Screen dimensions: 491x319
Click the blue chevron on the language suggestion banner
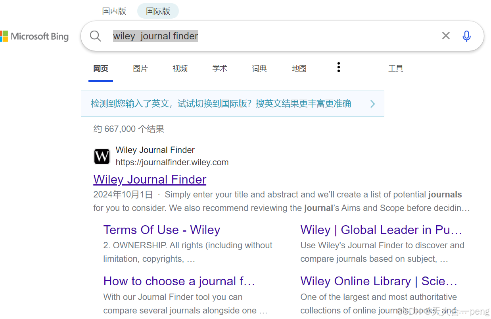(x=372, y=104)
